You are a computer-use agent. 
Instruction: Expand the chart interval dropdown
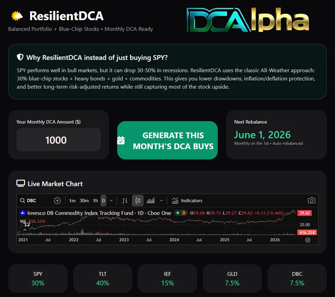pyautogui.click(x=111, y=200)
